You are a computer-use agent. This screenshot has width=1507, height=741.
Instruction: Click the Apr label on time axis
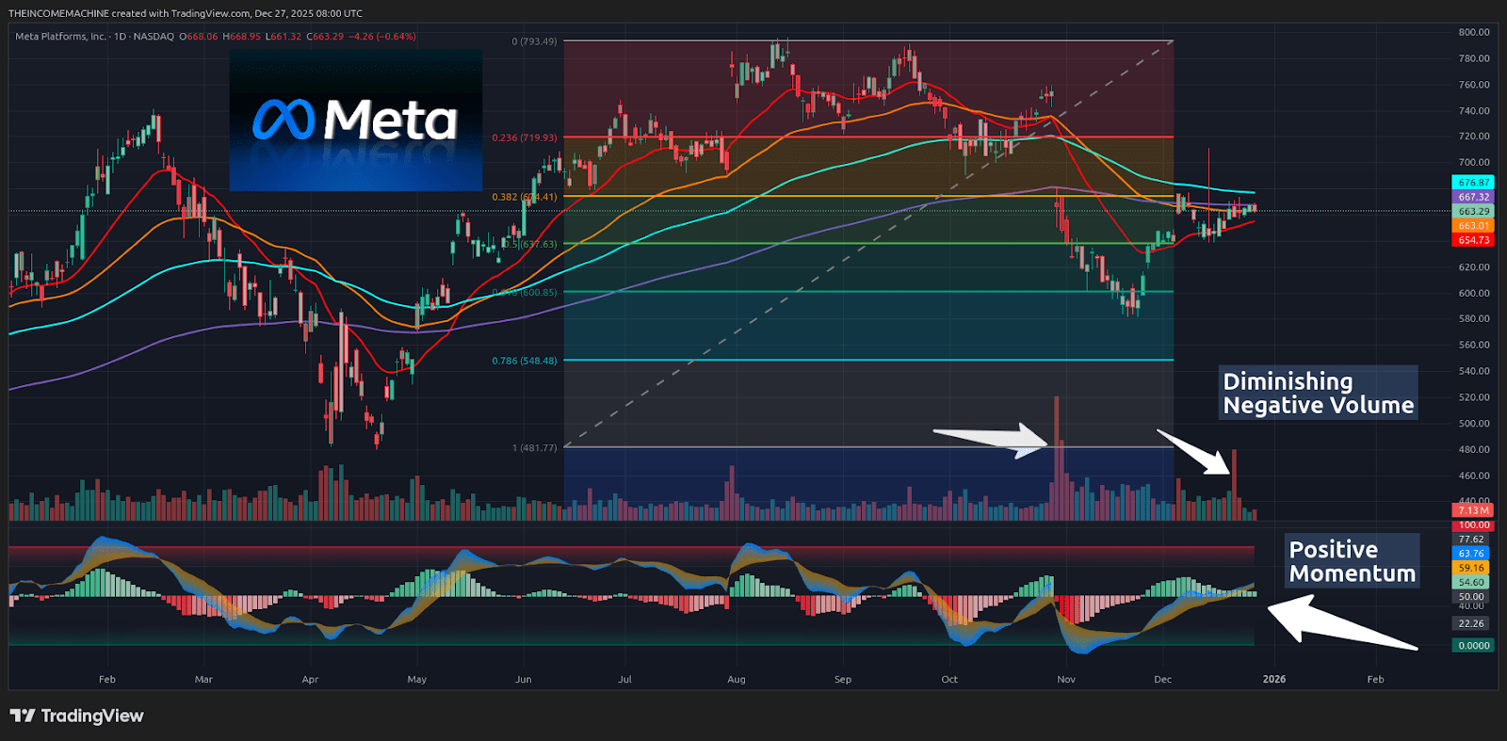[310, 679]
